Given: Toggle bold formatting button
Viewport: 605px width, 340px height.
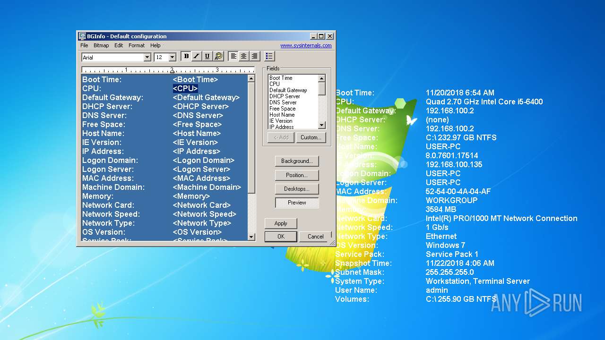Looking at the screenshot, I should click(x=186, y=56).
